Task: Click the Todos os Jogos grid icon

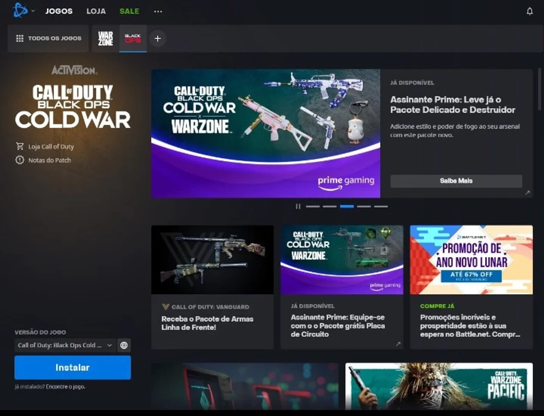Action: coord(20,38)
